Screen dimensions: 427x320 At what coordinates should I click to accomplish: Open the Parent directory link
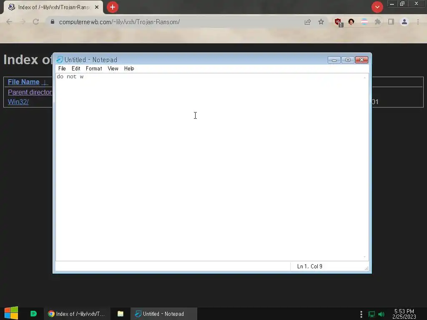[30, 92]
